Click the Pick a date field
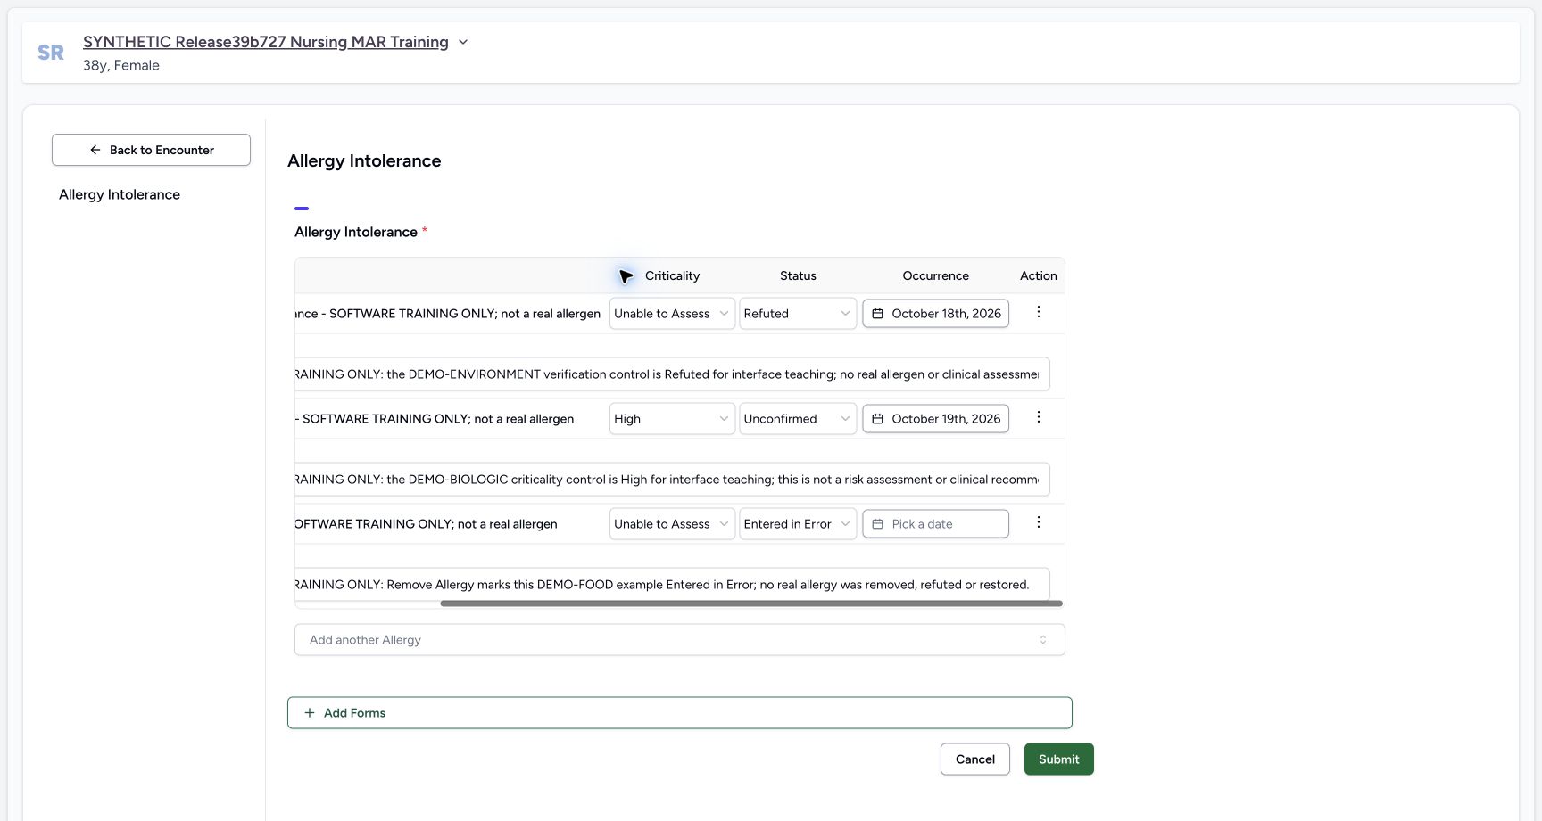 point(935,524)
